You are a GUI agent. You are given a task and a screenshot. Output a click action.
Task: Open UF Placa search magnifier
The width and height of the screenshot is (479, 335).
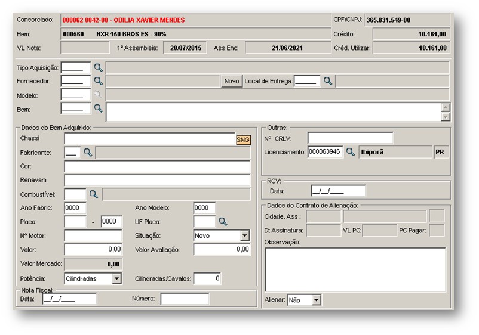(x=223, y=222)
